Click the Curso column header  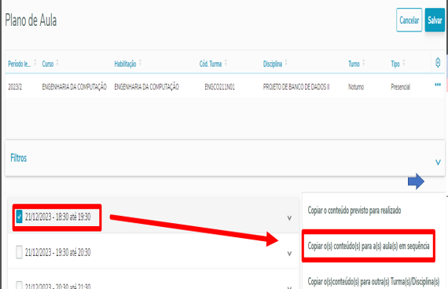(x=48, y=64)
